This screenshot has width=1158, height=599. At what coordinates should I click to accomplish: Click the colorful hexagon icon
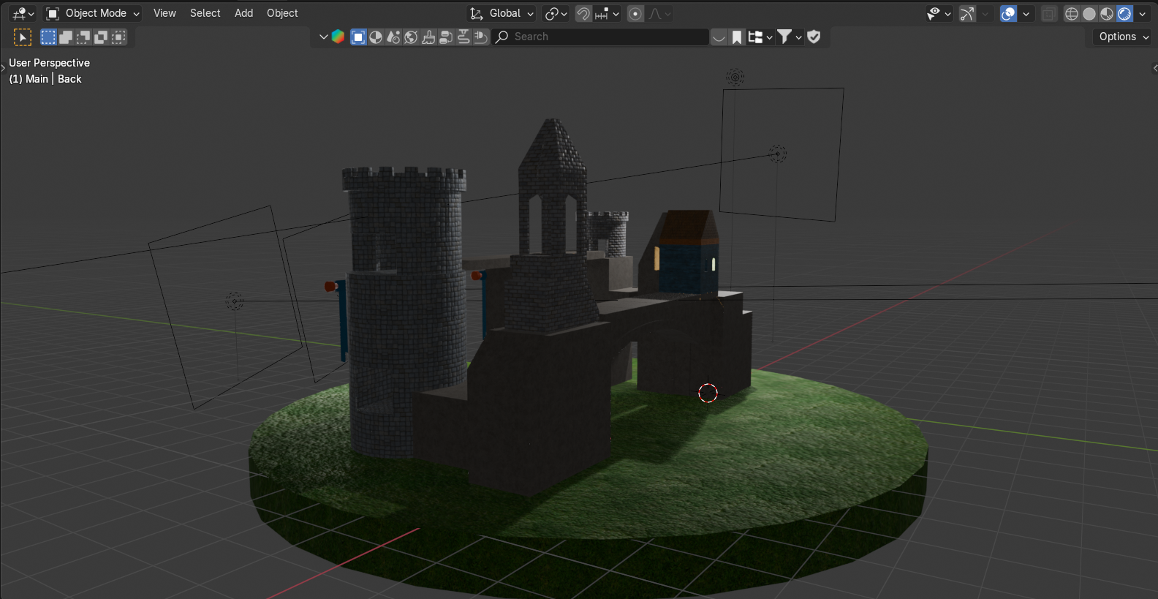click(338, 37)
